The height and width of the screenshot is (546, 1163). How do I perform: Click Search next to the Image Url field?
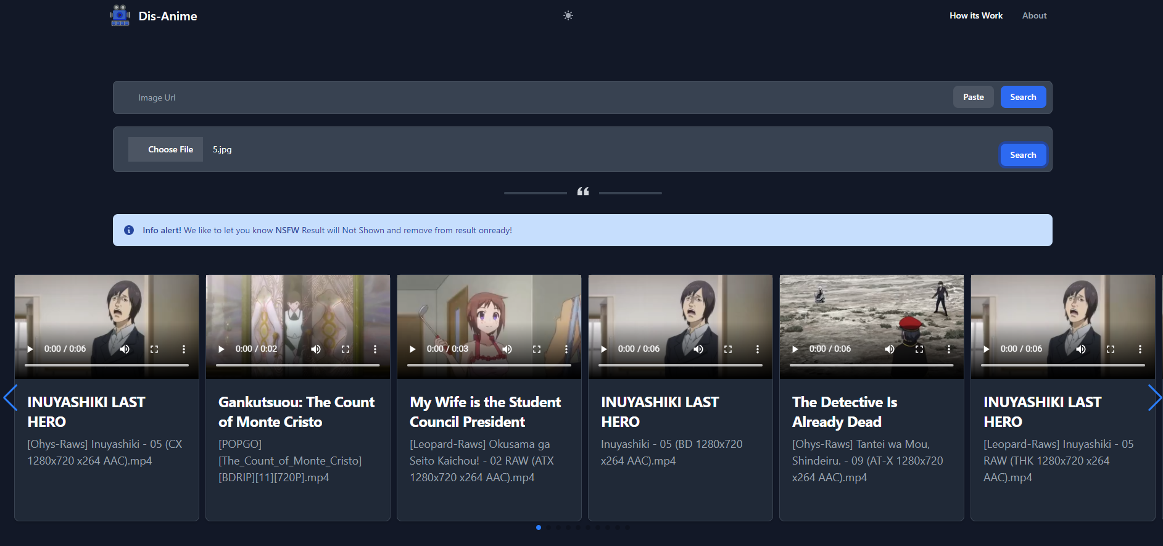[1023, 97]
